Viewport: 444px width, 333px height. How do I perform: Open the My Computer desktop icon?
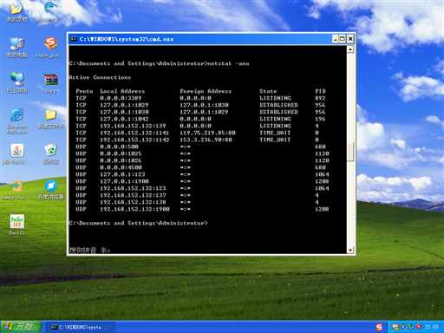point(17,47)
